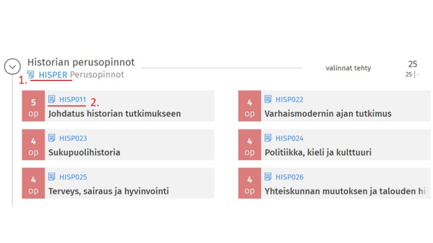This screenshot has height=243, width=433.
Task: Open the HISP022 course link
Action: coord(289,100)
